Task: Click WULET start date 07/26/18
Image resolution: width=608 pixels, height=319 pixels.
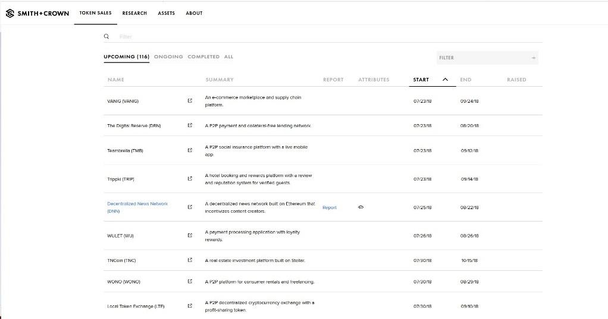Action: point(422,236)
